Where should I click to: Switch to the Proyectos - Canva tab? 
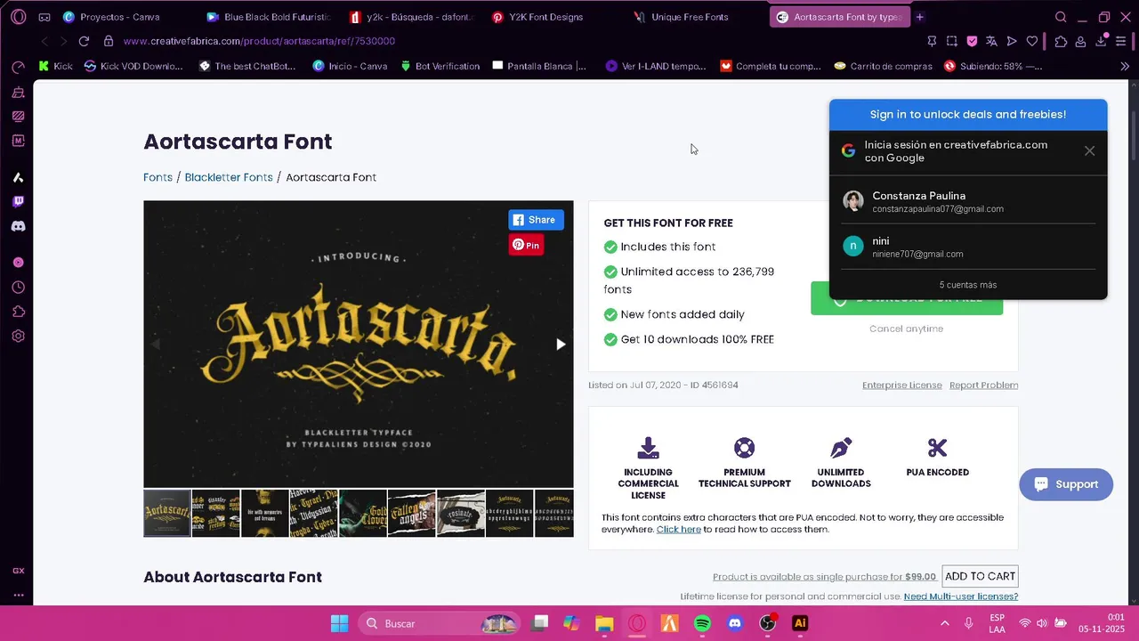pyautogui.click(x=120, y=17)
